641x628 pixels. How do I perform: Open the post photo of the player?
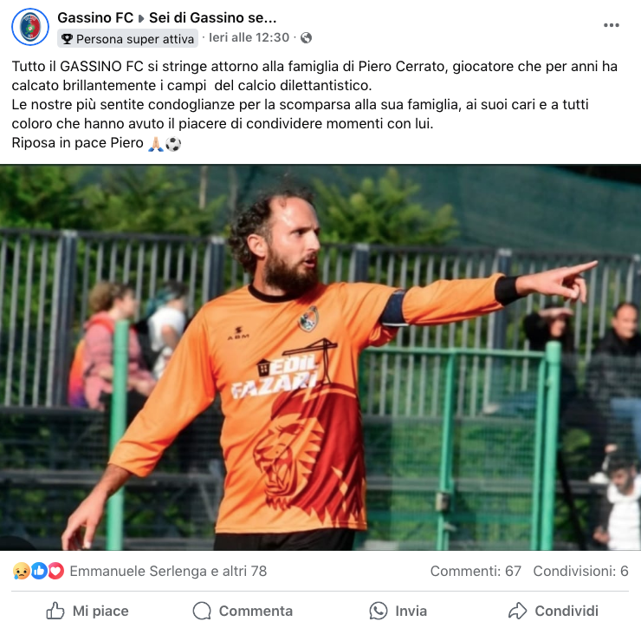click(x=320, y=357)
